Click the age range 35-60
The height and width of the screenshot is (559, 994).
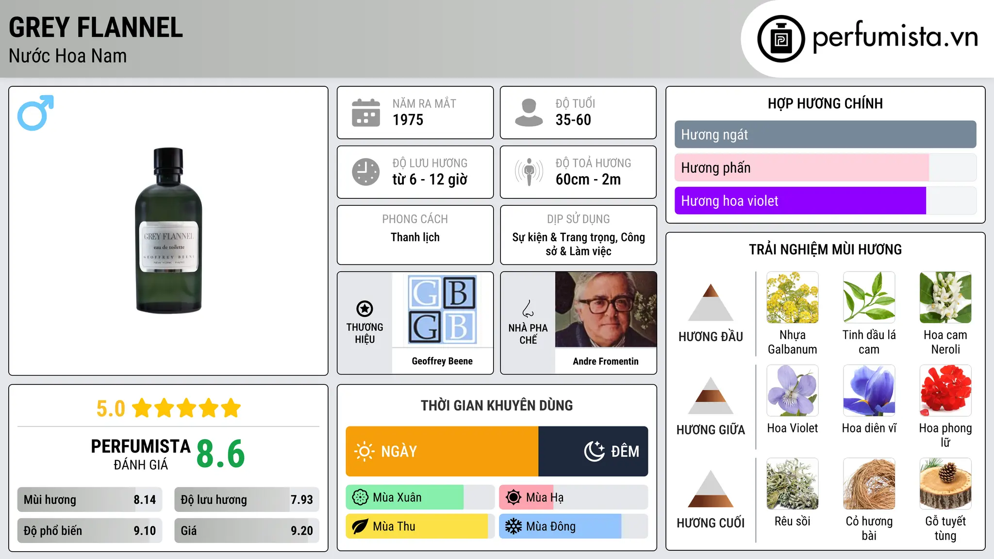573,120
